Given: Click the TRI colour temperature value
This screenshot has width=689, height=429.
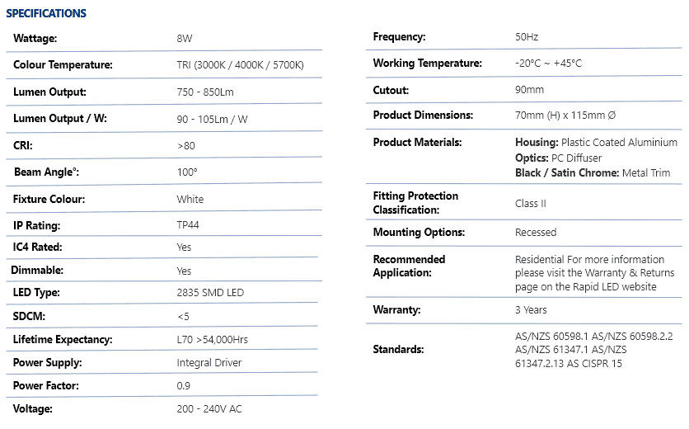Looking at the screenshot, I should click(x=240, y=65).
